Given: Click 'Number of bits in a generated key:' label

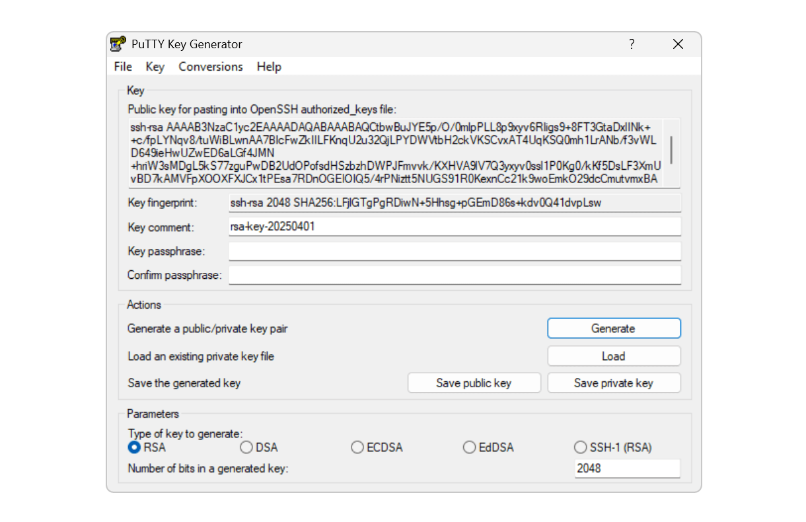Looking at the screenshot, I should [208, 468].
